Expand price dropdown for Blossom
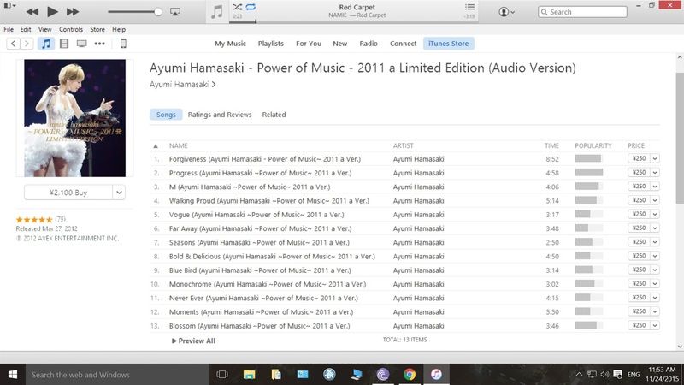The height and width of the screenshot is (385, 684). click(655, 326)
